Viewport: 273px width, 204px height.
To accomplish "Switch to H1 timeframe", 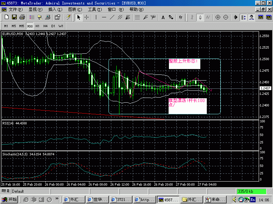I will [37, 26].
